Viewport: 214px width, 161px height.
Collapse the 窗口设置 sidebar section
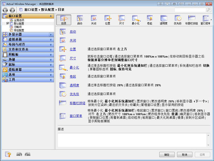[50, 16]
